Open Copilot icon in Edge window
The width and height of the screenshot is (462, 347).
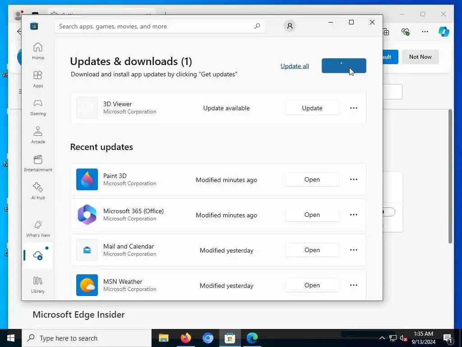tap(444, 32)
